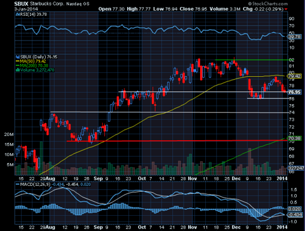The image size is (305, 231).
Task: Click the RSI line icon in legend
Action: (18, 15)
